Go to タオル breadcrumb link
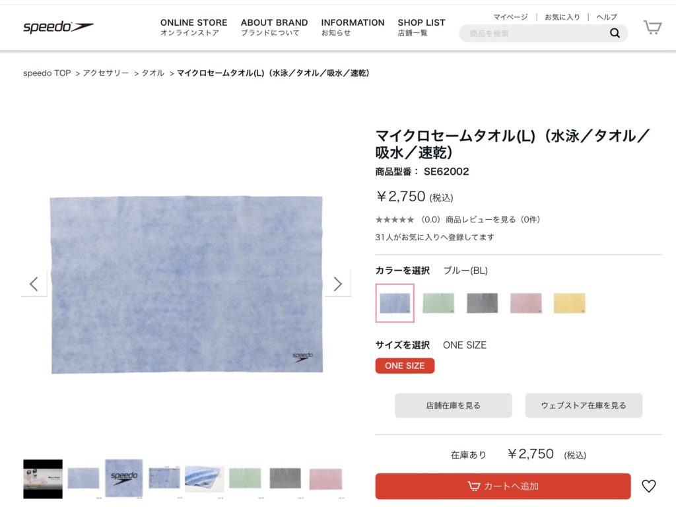Screen dimensions: 676x507 tap(153, 73)
